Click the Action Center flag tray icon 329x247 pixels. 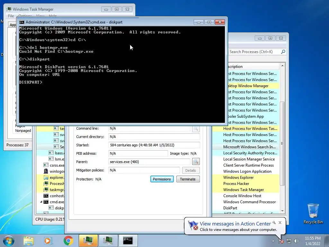tap(281, 241)
